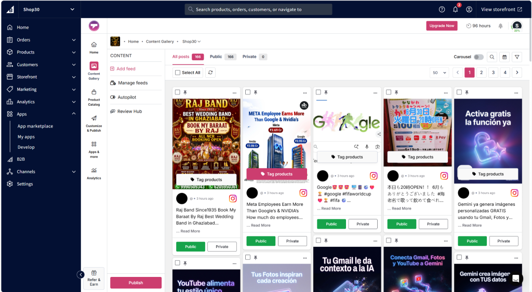Select the Google doodle post checkbox

[x=318, y=92]
